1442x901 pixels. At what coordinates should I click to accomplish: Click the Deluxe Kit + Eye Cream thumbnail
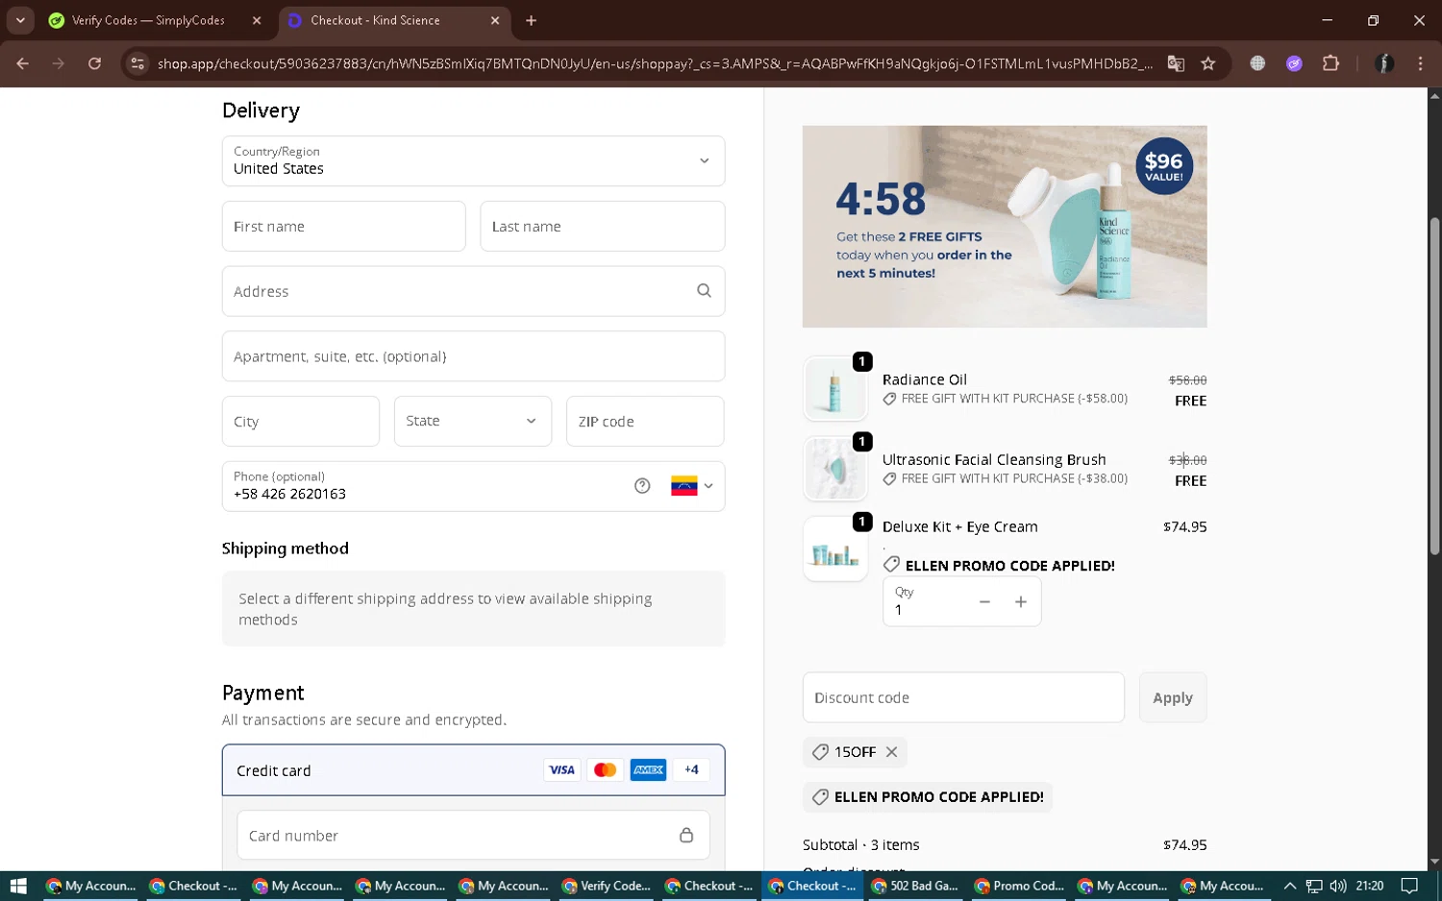pyautogui.click(x=835, y=549)
